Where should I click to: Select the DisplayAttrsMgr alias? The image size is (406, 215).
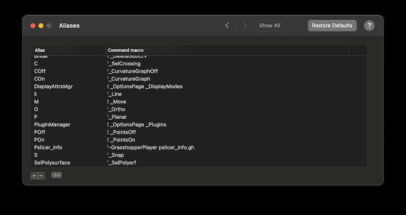(53, 86)
